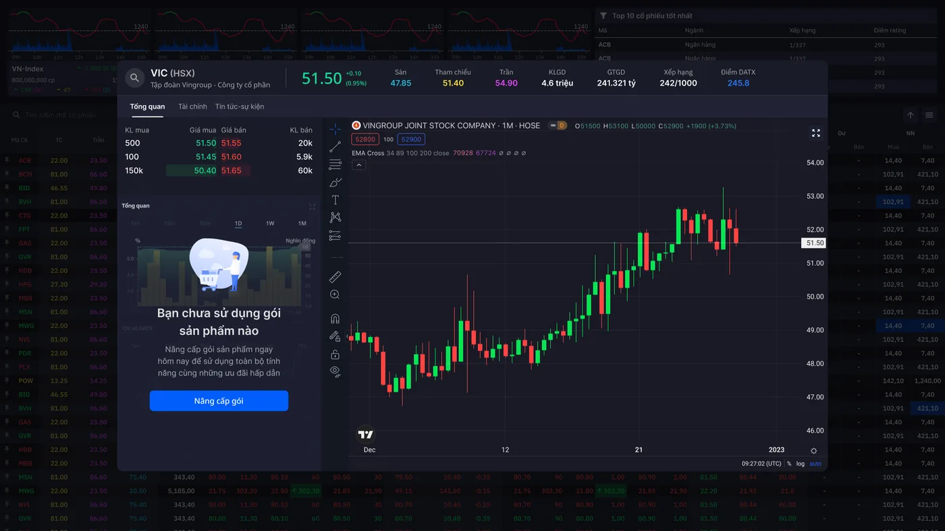Toggle the magnet snap mode
This screenshot has height=531, width=945.
coord(335,319)
